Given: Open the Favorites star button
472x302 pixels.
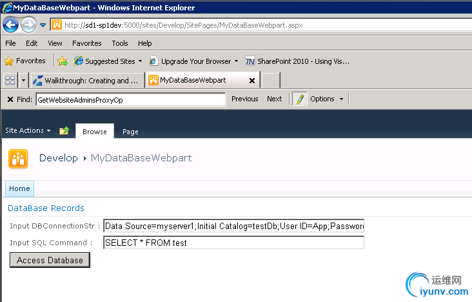Looking at the screenshot, I should (25, 61).
